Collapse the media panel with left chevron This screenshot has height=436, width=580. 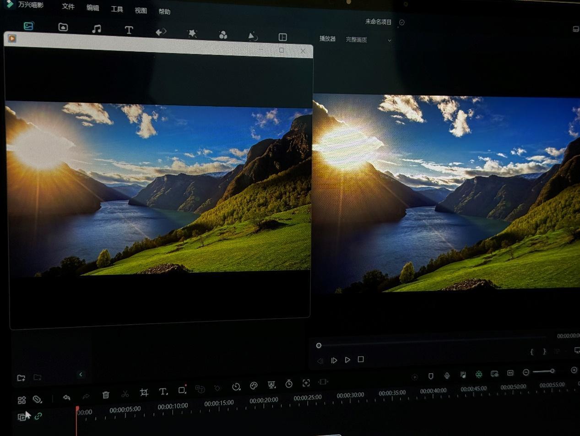[x=81, y=375]
